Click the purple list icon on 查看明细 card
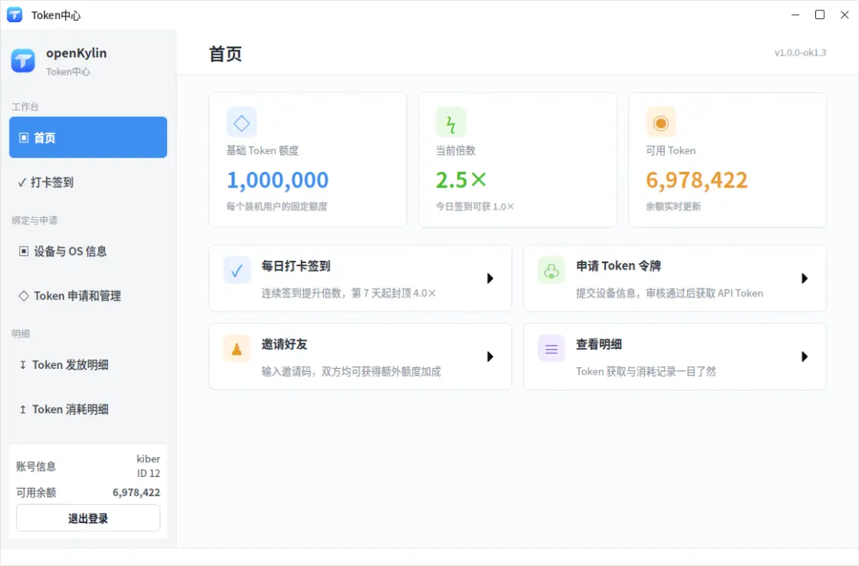Viewport: 859px width, 566px height. point(552,349)
